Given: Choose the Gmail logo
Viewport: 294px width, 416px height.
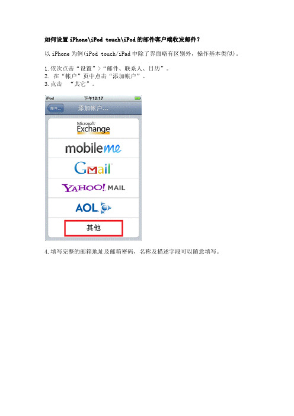Looking at the screenshot, I should click(93, 168).
